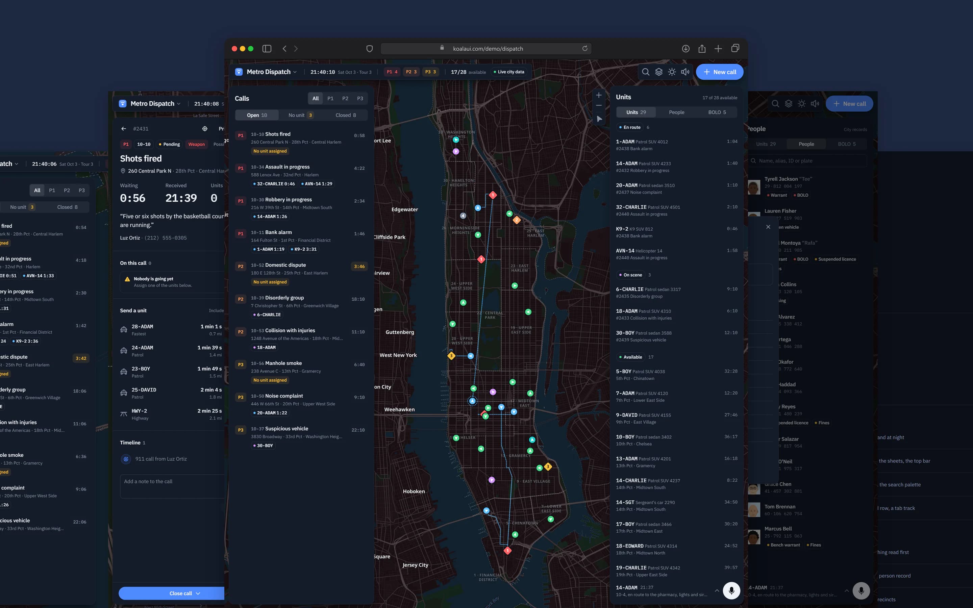Zoom out on the map

[x=599, y=105]
